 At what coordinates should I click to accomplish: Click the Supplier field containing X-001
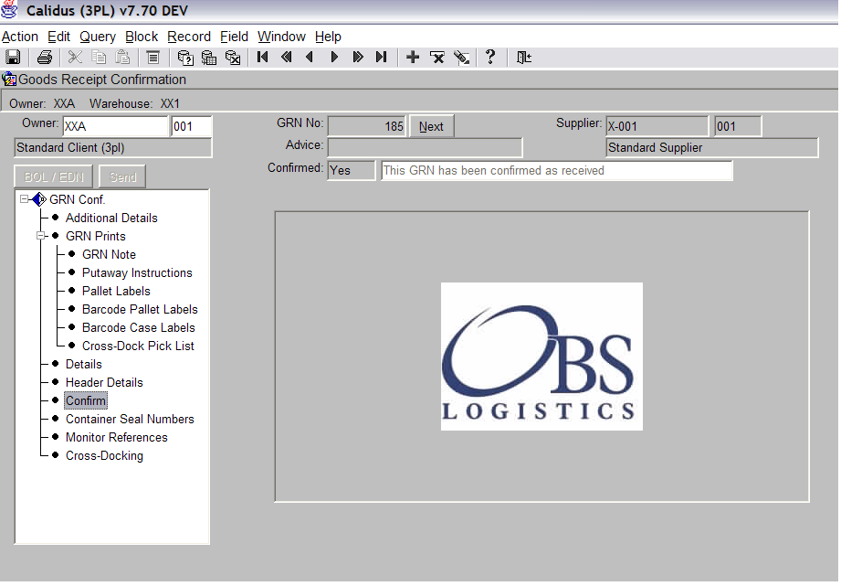(657, 126)
